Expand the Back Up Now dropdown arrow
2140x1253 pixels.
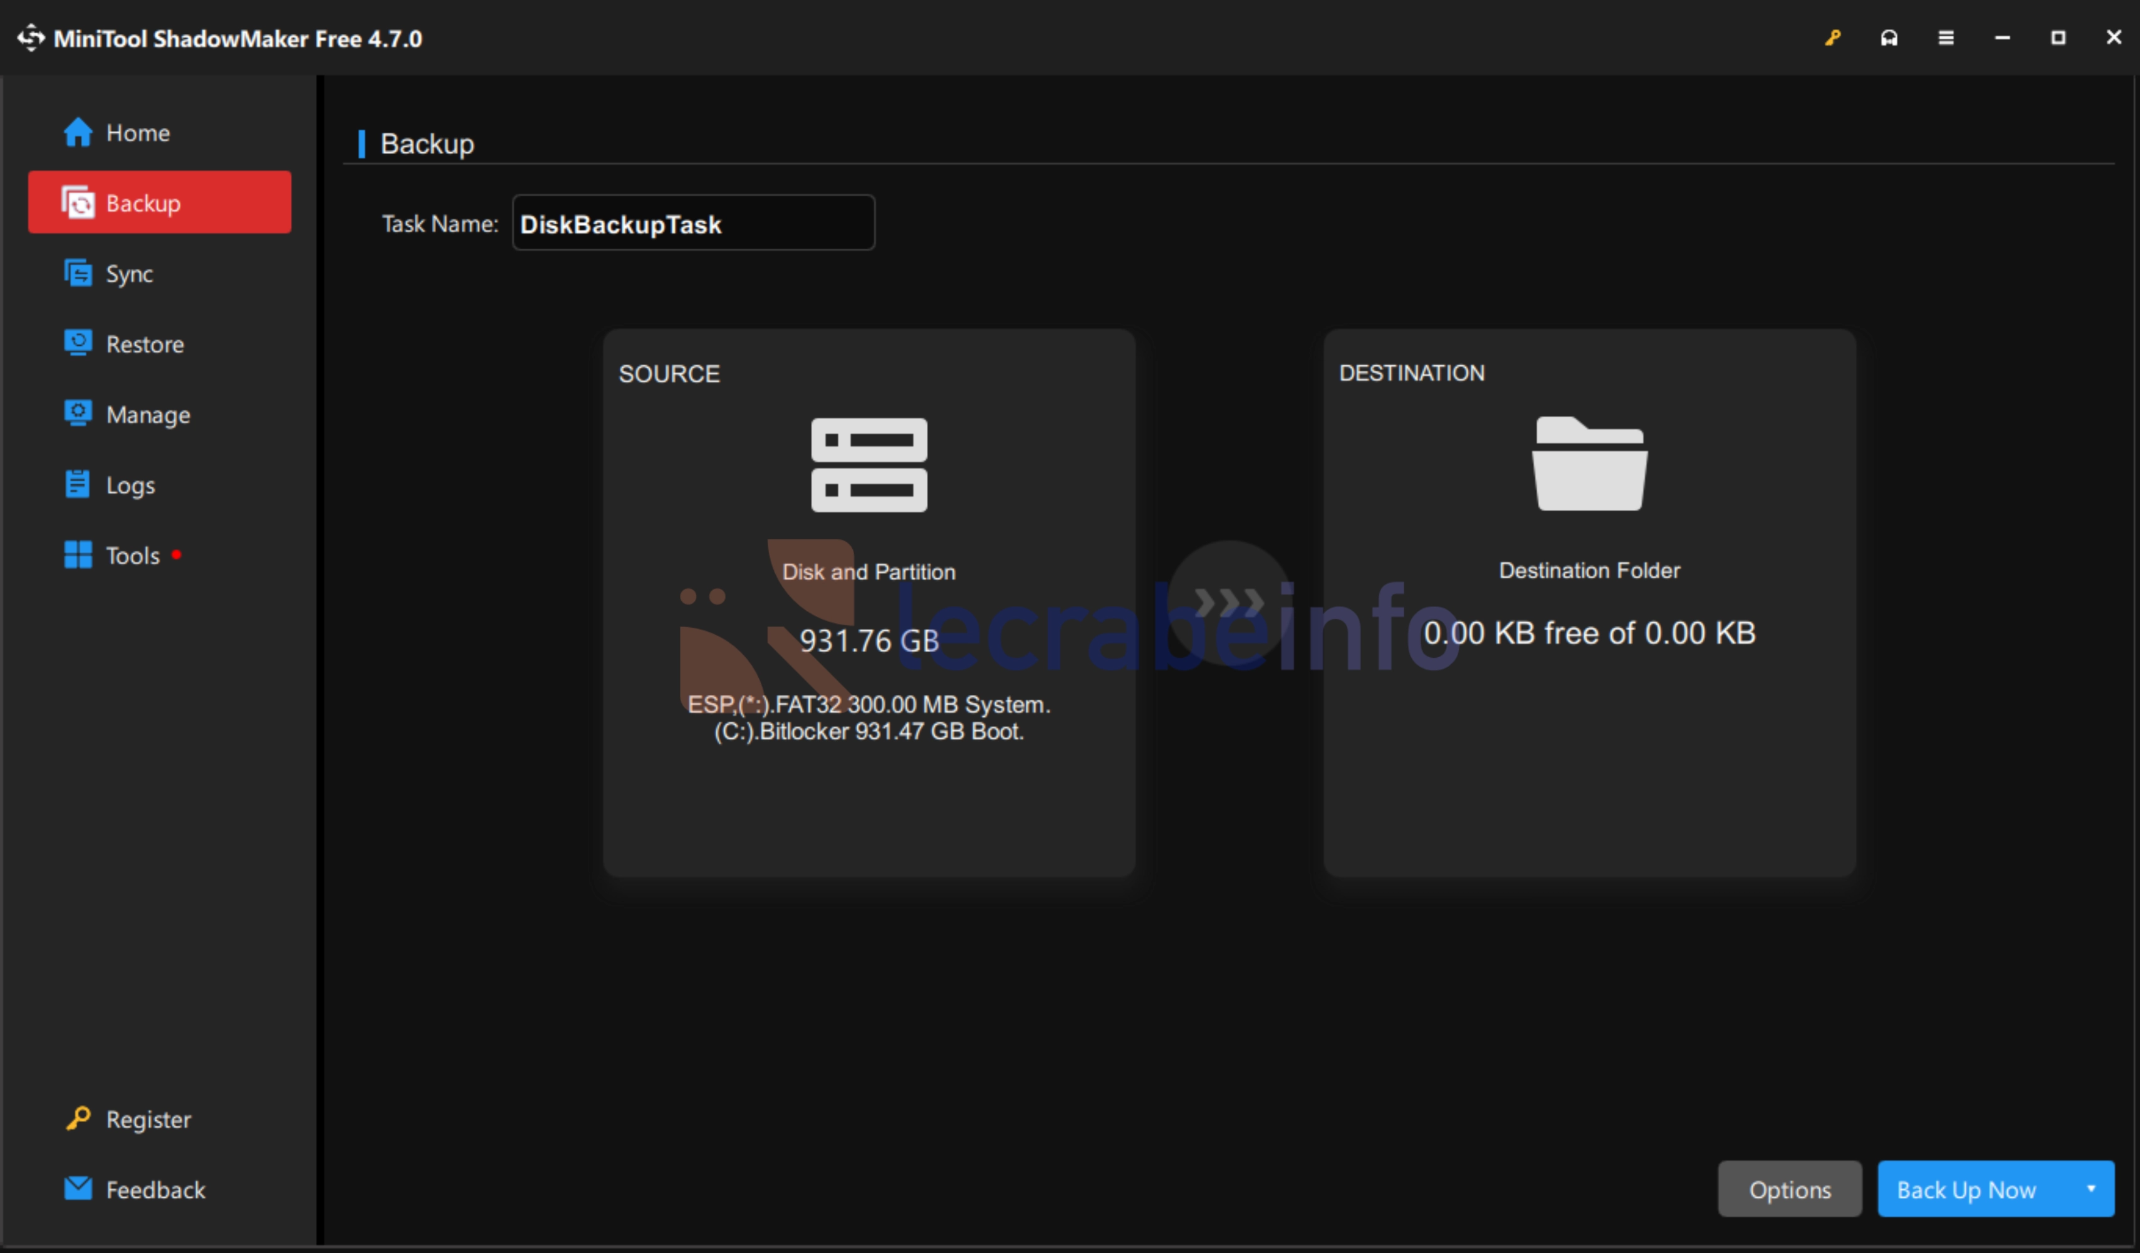coord(2090,1188)
